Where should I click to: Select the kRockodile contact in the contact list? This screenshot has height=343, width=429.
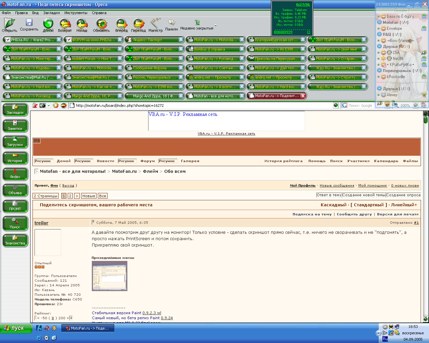click(x=396, y=77)
